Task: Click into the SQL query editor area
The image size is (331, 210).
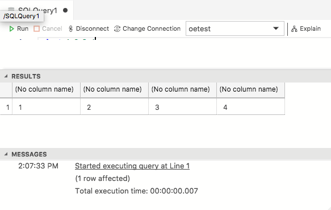Action: pos(166,53)
